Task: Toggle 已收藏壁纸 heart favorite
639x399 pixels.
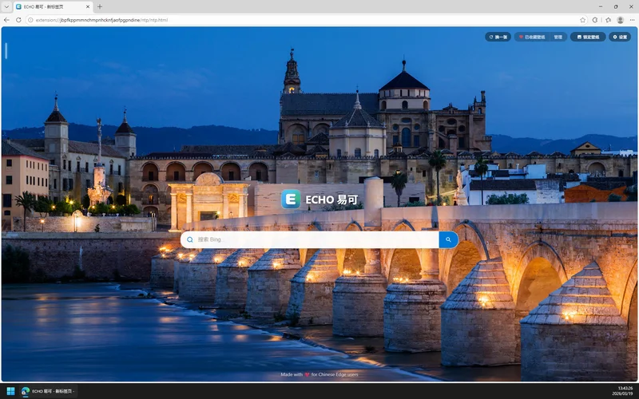Action: pos(532,37)
